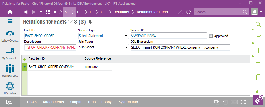The image size is (265, 107).
Task: Pin the Relations for Facts page
Action: 90,22
